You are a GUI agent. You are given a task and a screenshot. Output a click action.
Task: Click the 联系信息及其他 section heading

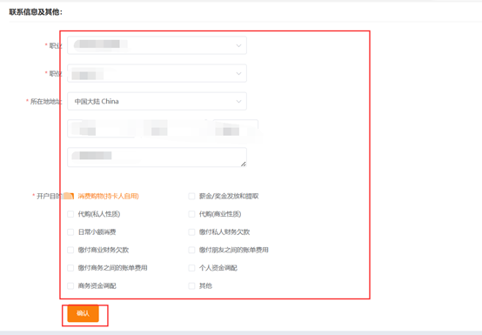tap(36, 12)
